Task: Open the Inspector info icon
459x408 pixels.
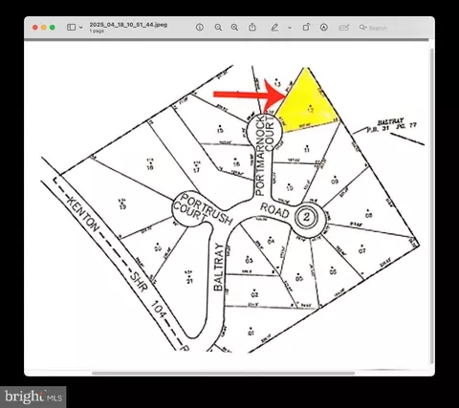Action: click(200, 28)
